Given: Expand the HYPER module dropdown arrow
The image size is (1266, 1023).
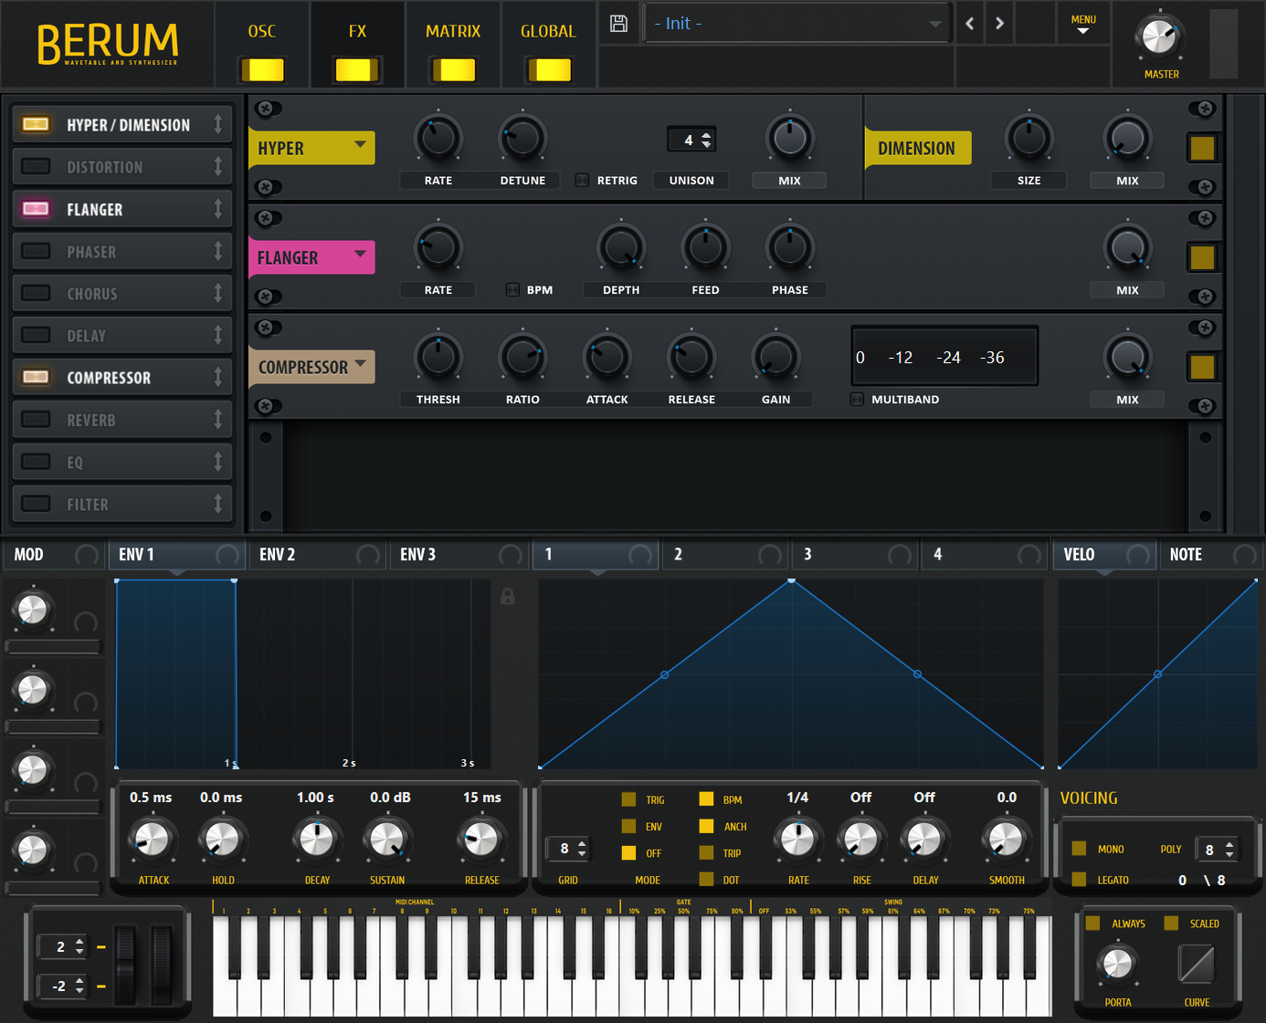Looking at the screenshot, I should click(360, 144).
